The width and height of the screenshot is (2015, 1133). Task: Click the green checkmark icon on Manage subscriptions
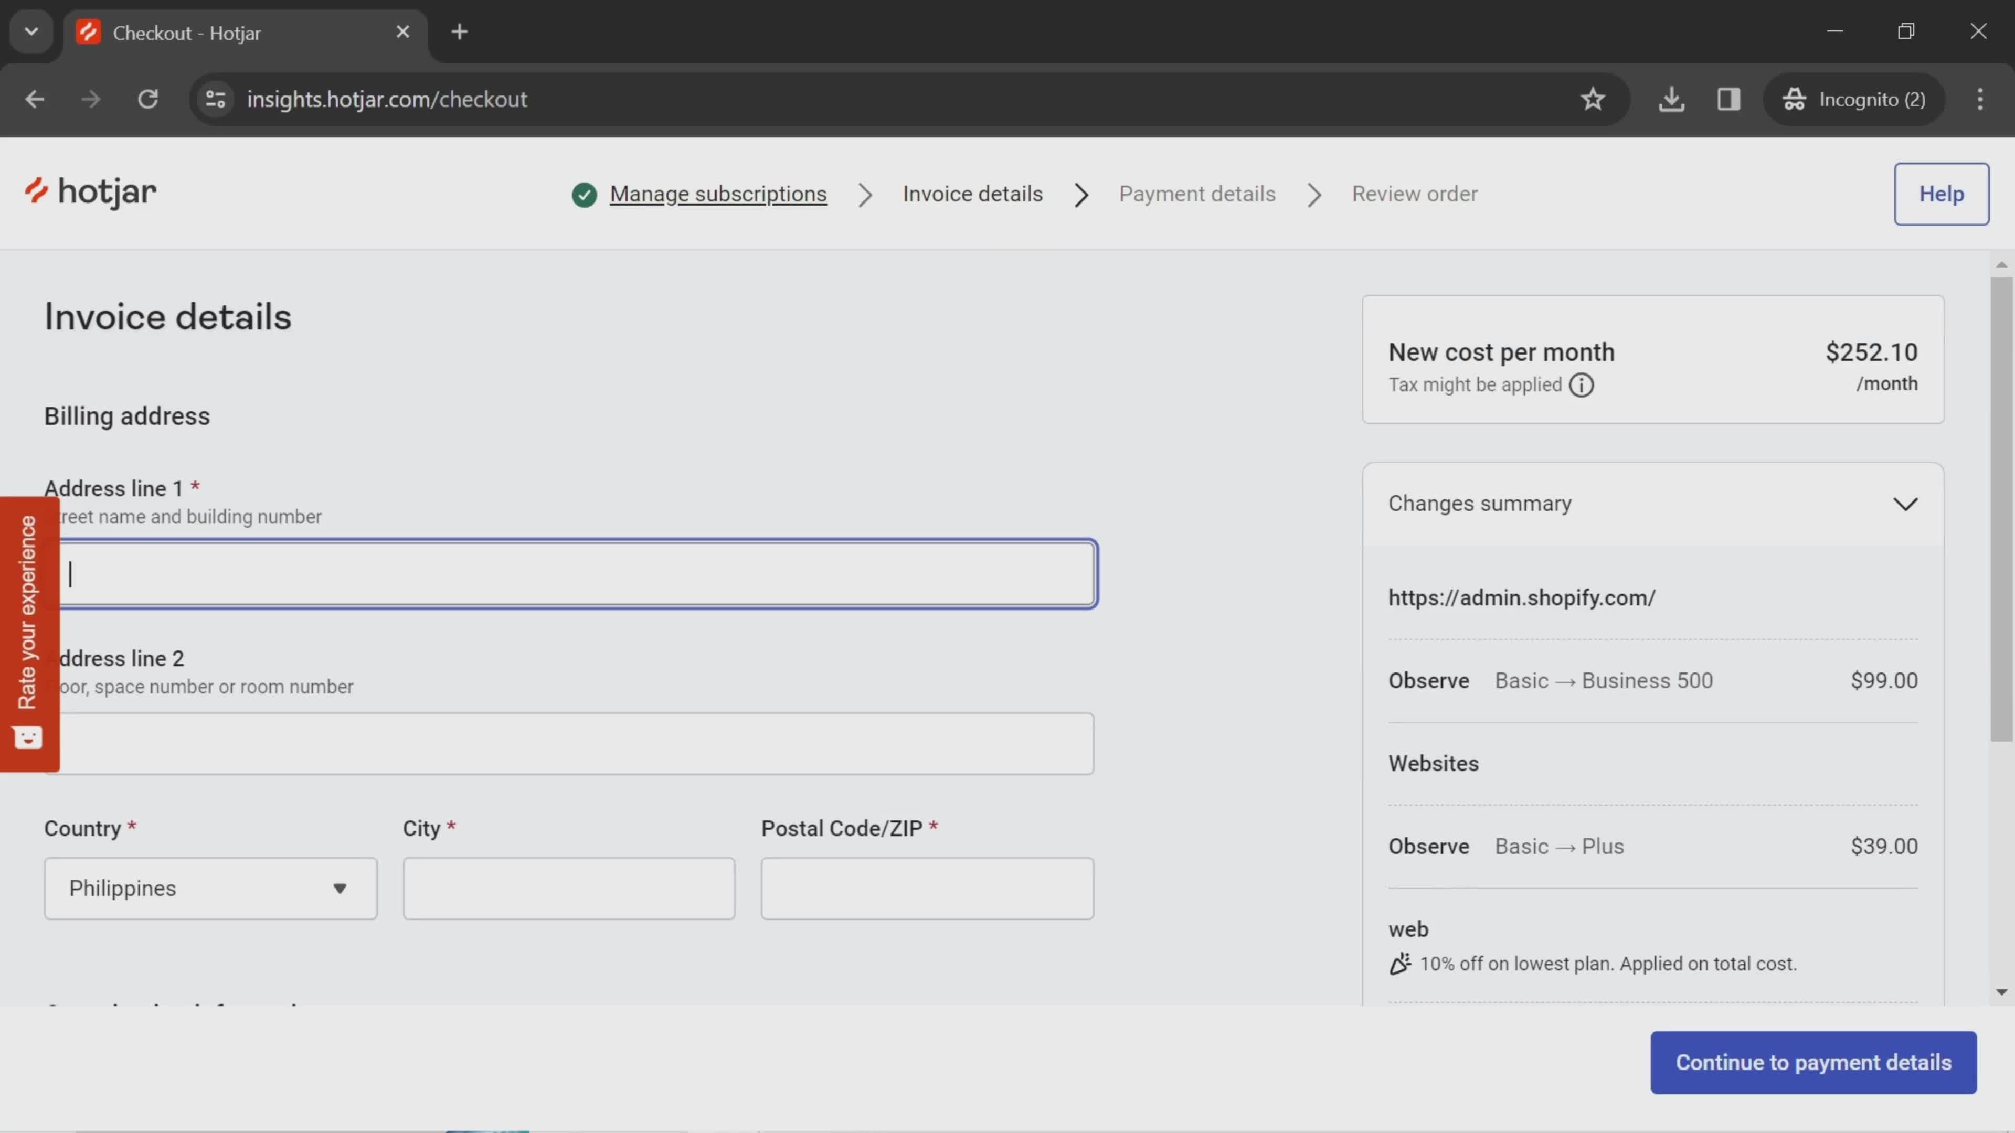584,194
